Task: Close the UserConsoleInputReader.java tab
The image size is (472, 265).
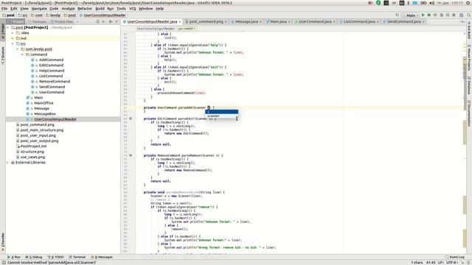Action: (x=180, y=21)
